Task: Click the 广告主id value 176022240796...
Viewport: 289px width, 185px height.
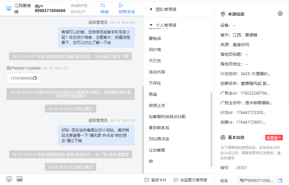Action: (x=255, y=93)
